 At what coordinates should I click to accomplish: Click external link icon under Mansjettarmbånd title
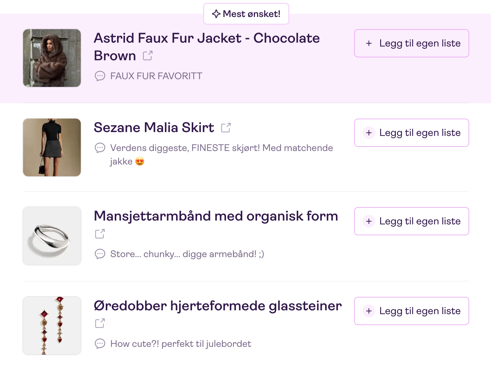pos(100,234)
